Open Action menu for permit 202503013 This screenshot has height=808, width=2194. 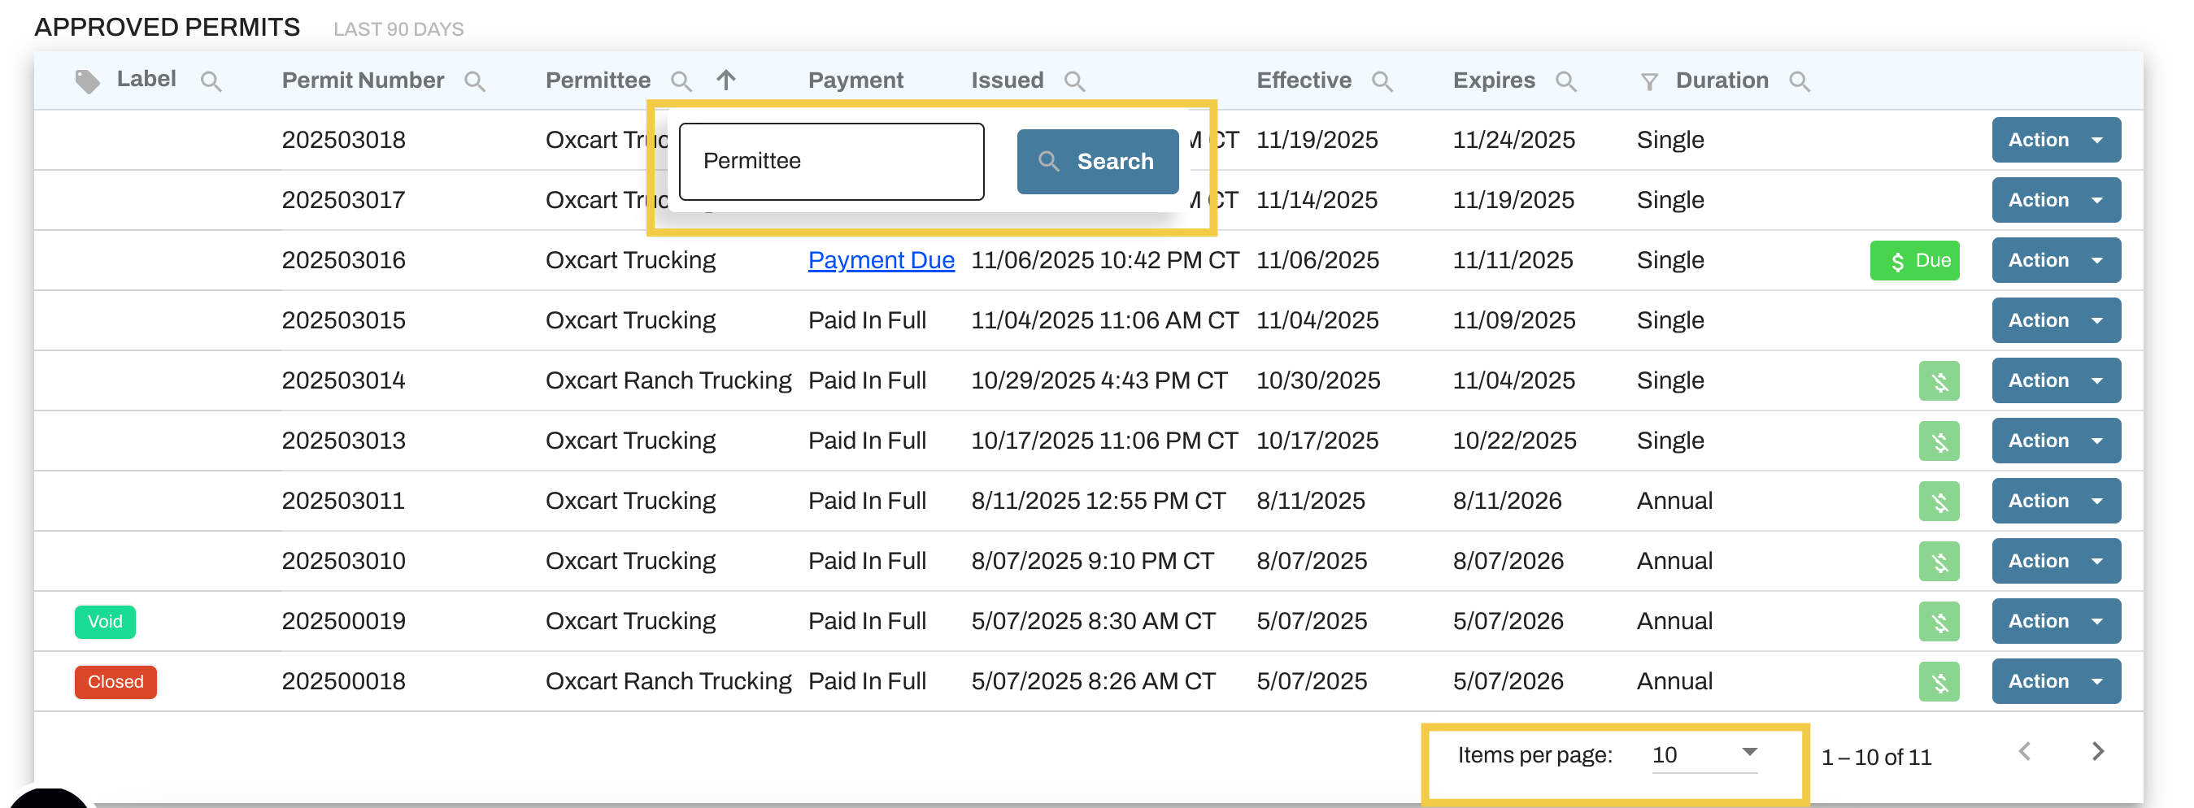2056,441
